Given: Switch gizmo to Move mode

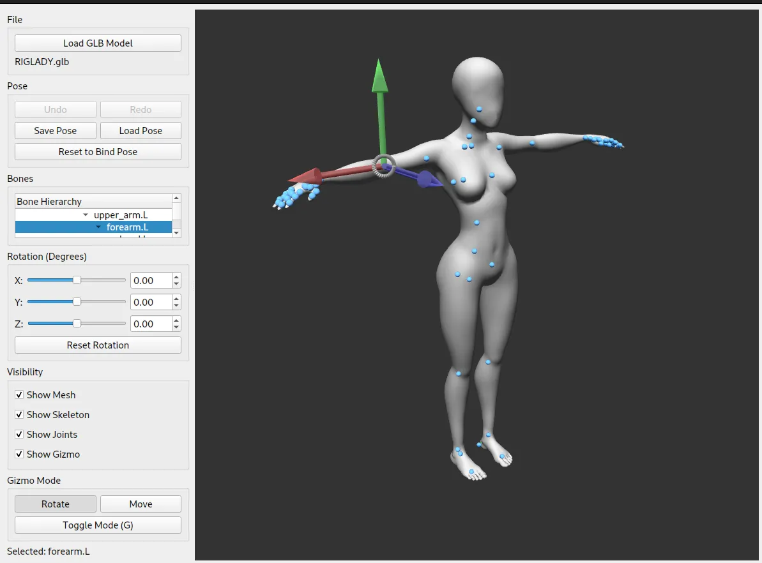Looking at the screenshot, I should 141,504.
